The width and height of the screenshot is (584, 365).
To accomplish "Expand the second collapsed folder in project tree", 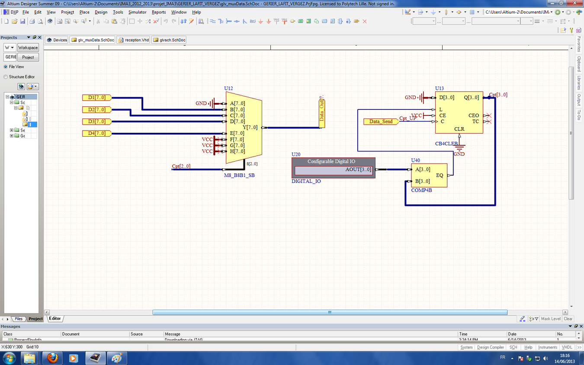I will pyautogui.click(x=12, y=136).
